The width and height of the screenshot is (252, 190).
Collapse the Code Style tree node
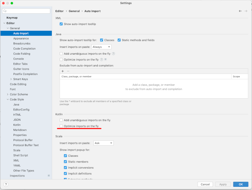pos(7,100)
